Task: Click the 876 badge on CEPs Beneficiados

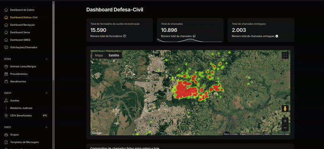Action: point(45,115)
